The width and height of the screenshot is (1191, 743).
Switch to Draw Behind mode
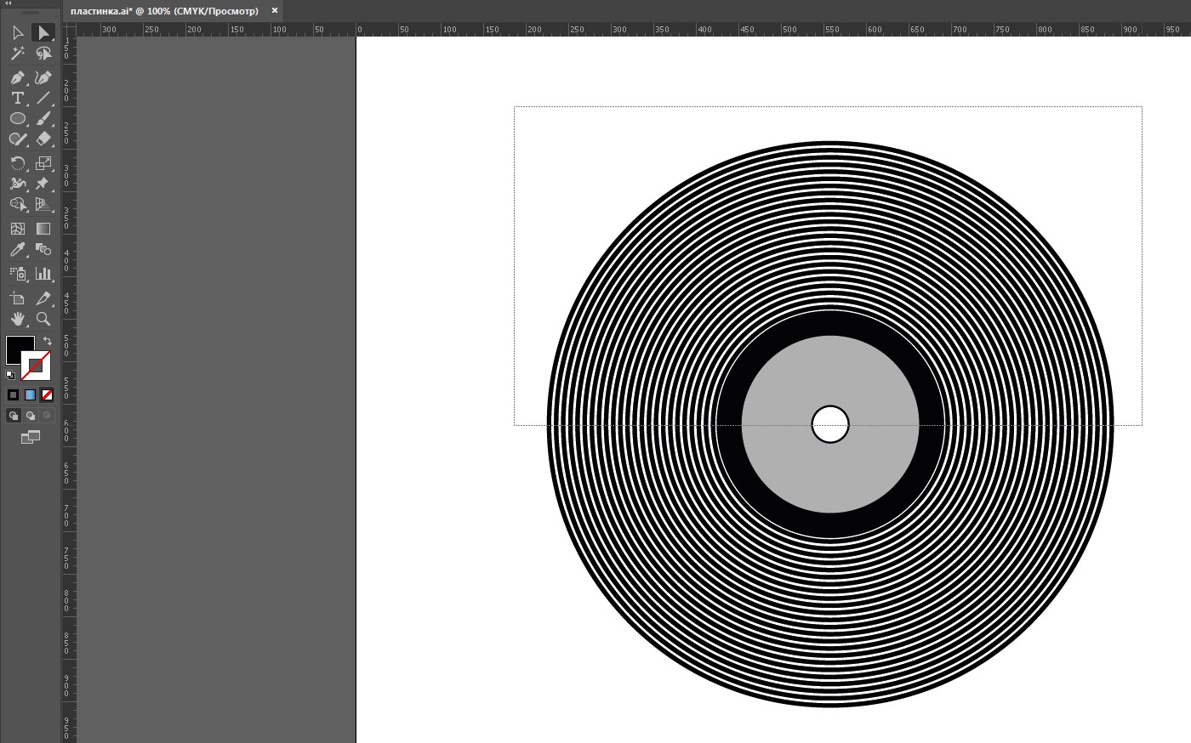(x=31, y=416)
